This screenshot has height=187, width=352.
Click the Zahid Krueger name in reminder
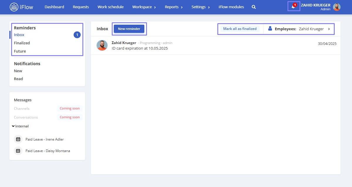point(124,43)
